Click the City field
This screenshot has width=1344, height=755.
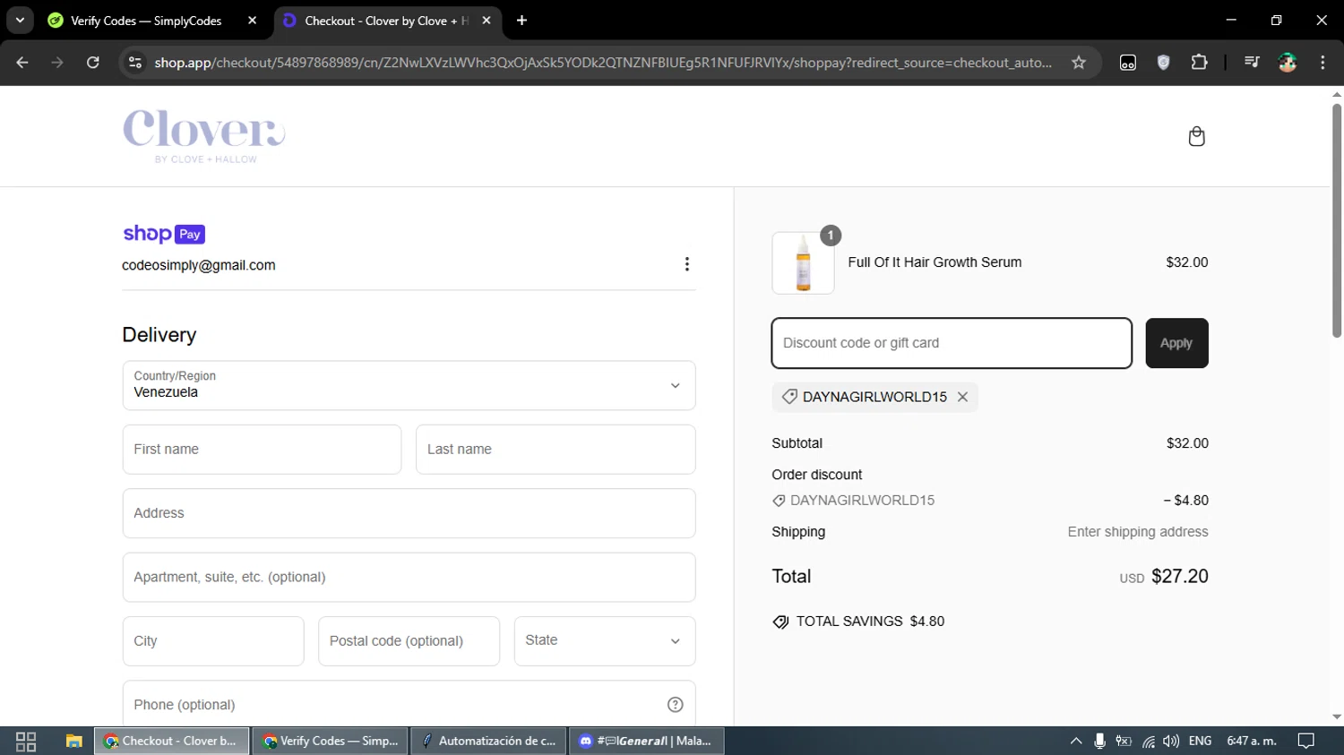coord(213,640)
